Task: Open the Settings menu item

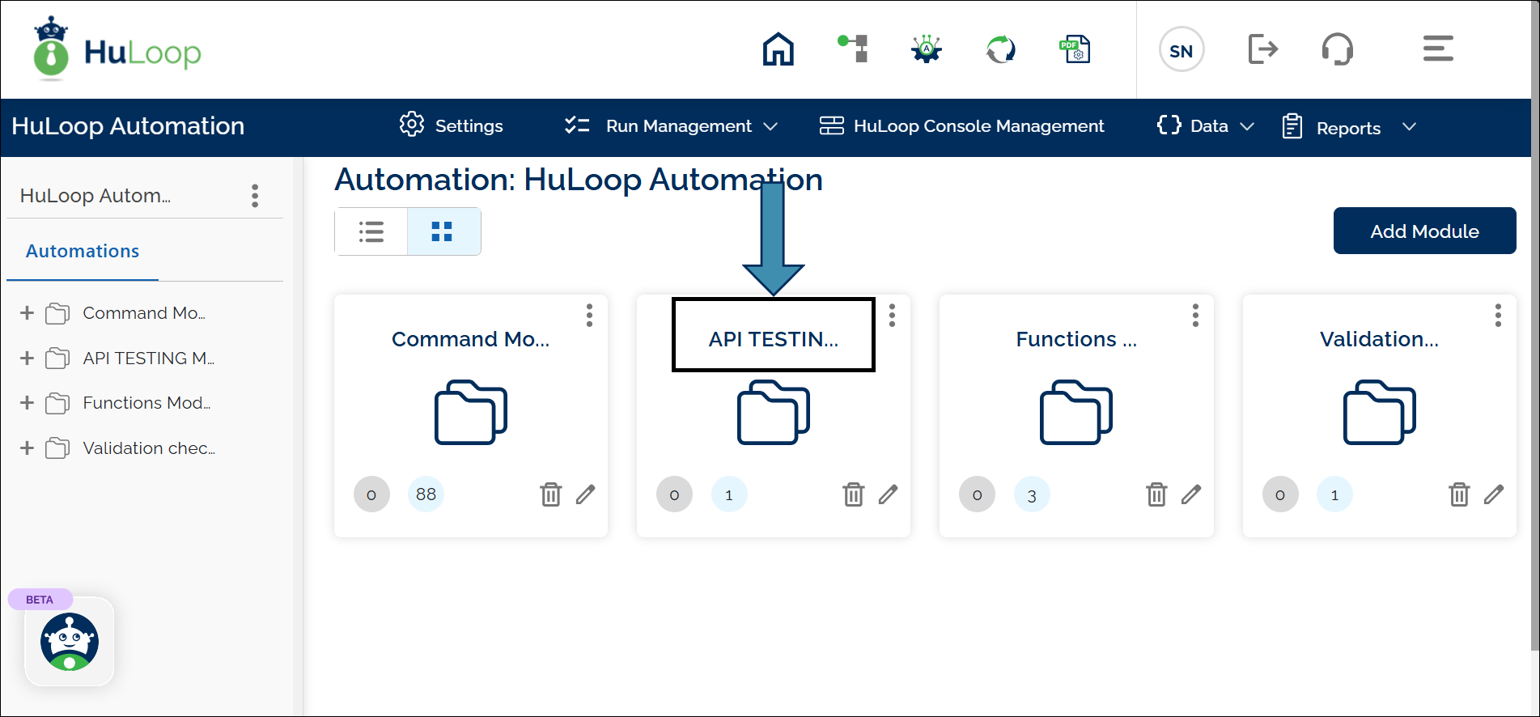Action: [452, 126]
